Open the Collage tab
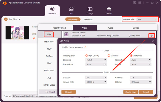 click(90, 11)
